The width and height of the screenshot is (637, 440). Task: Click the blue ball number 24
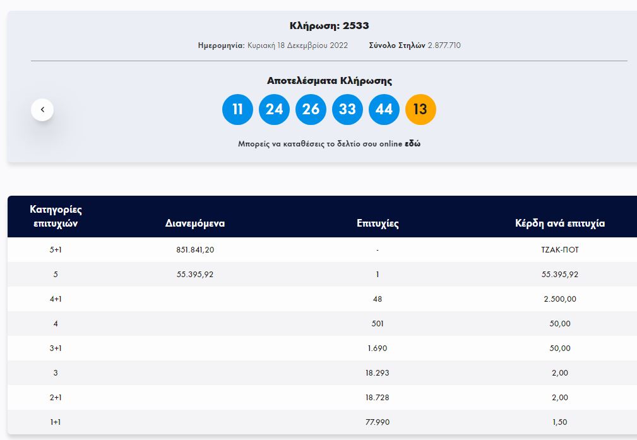click(274, 110)
